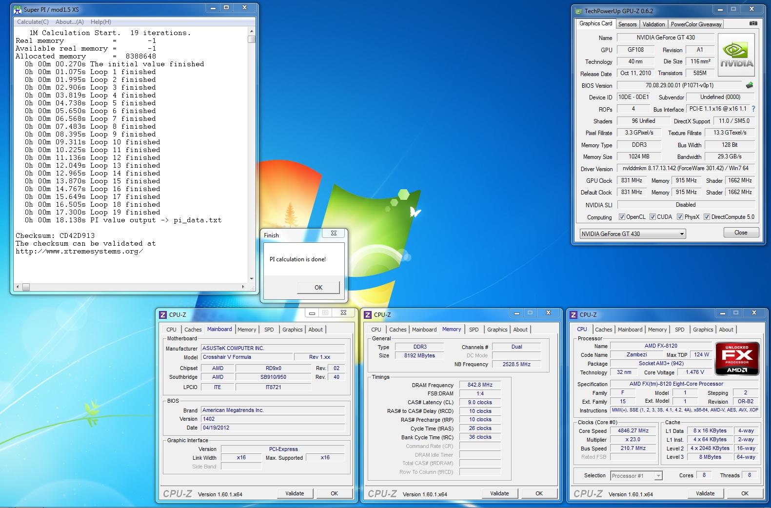771x508 pixels.
Task: Click the Bus Interface question mark icon
Action: pos(753,109)
